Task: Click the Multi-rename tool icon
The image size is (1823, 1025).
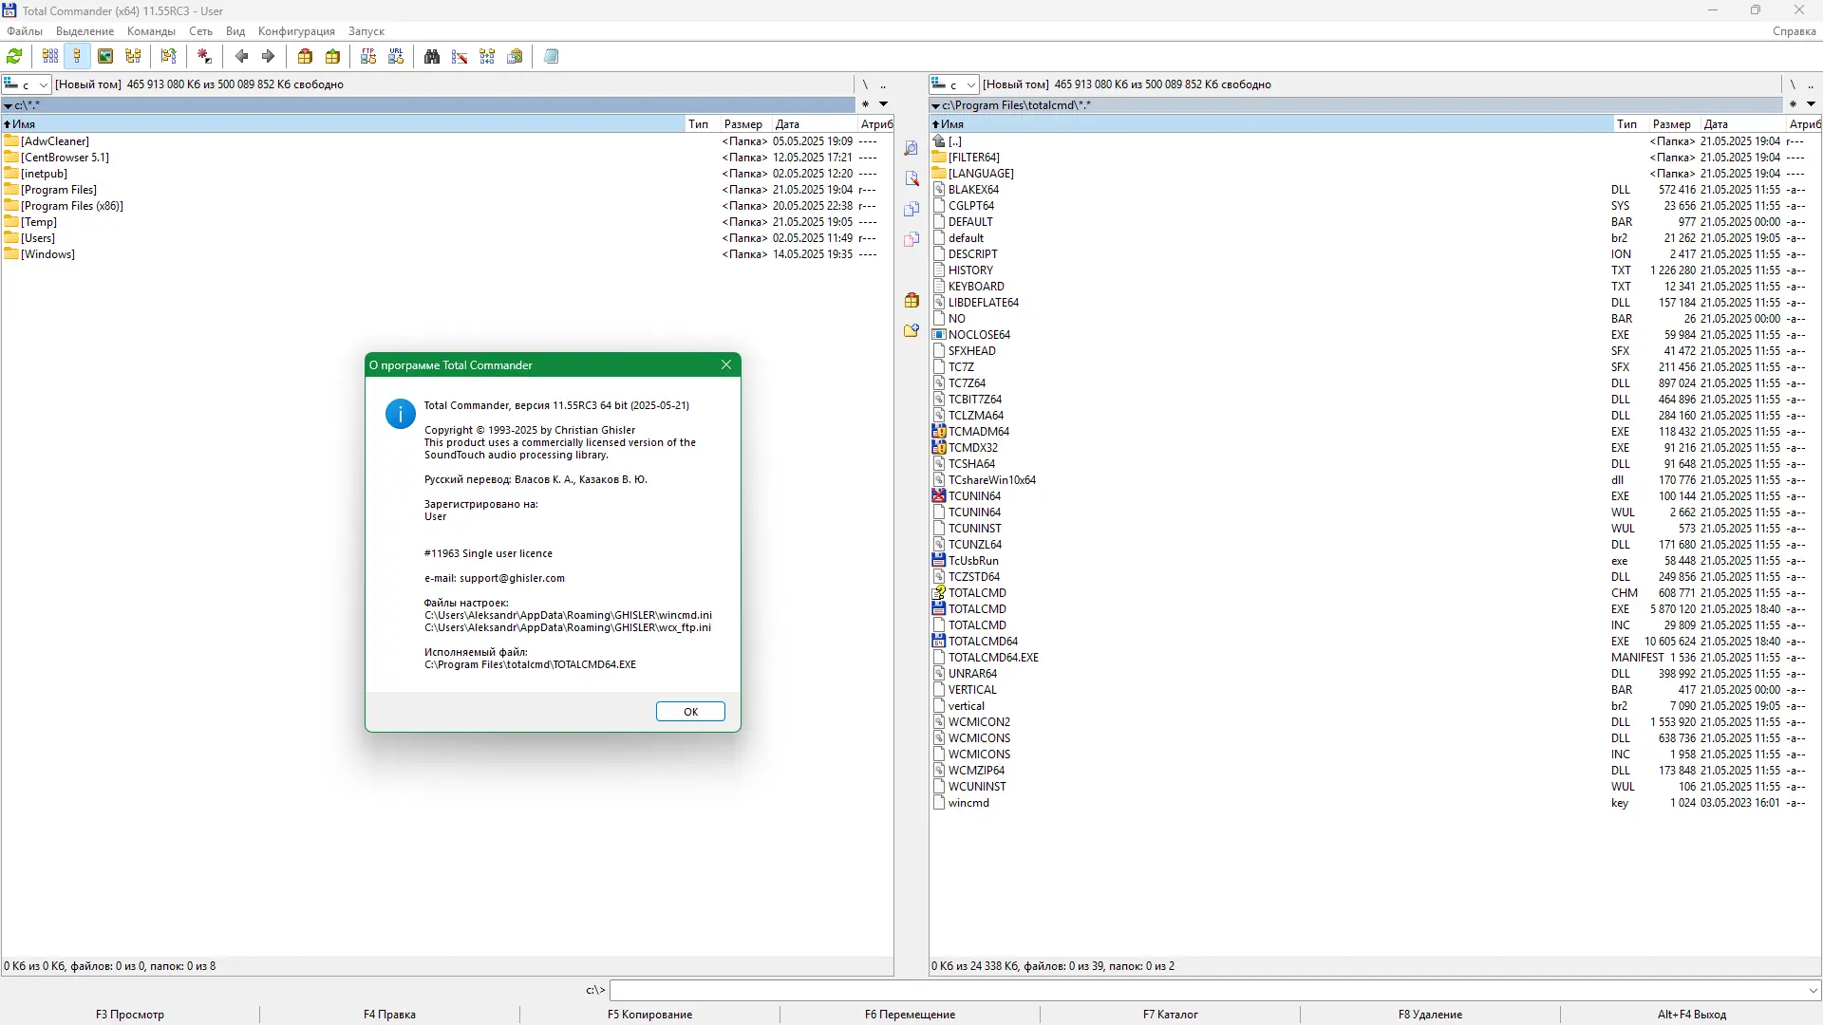Action: click(460, 57)
